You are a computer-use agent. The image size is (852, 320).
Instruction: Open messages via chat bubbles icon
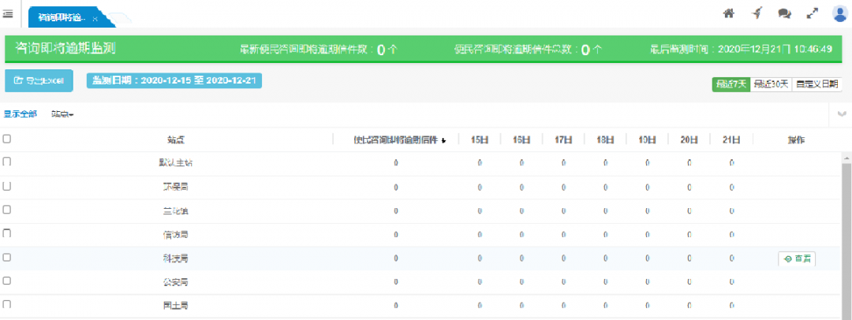[784, 13]
